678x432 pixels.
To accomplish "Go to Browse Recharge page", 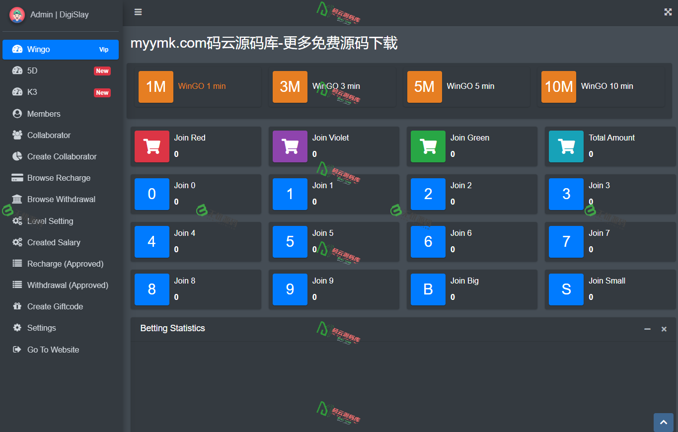I will pyautogui.click(x=59, y=178).
